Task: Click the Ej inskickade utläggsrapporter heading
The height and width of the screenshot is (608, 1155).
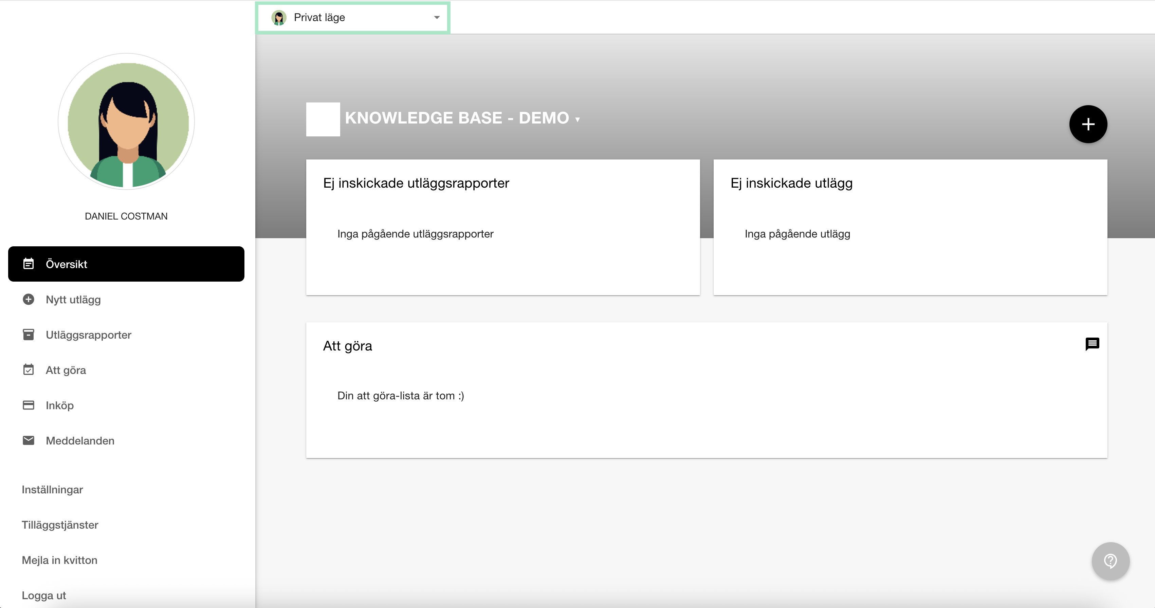Action: pos(416,183)
